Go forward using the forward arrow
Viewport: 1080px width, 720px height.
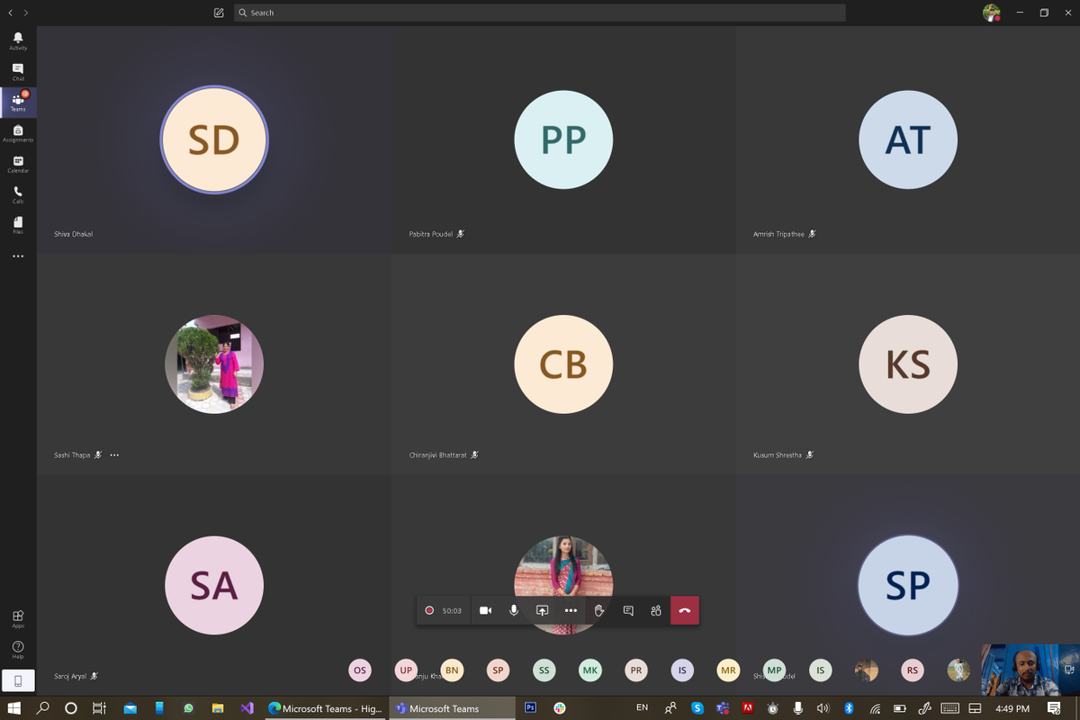(26, 13)
